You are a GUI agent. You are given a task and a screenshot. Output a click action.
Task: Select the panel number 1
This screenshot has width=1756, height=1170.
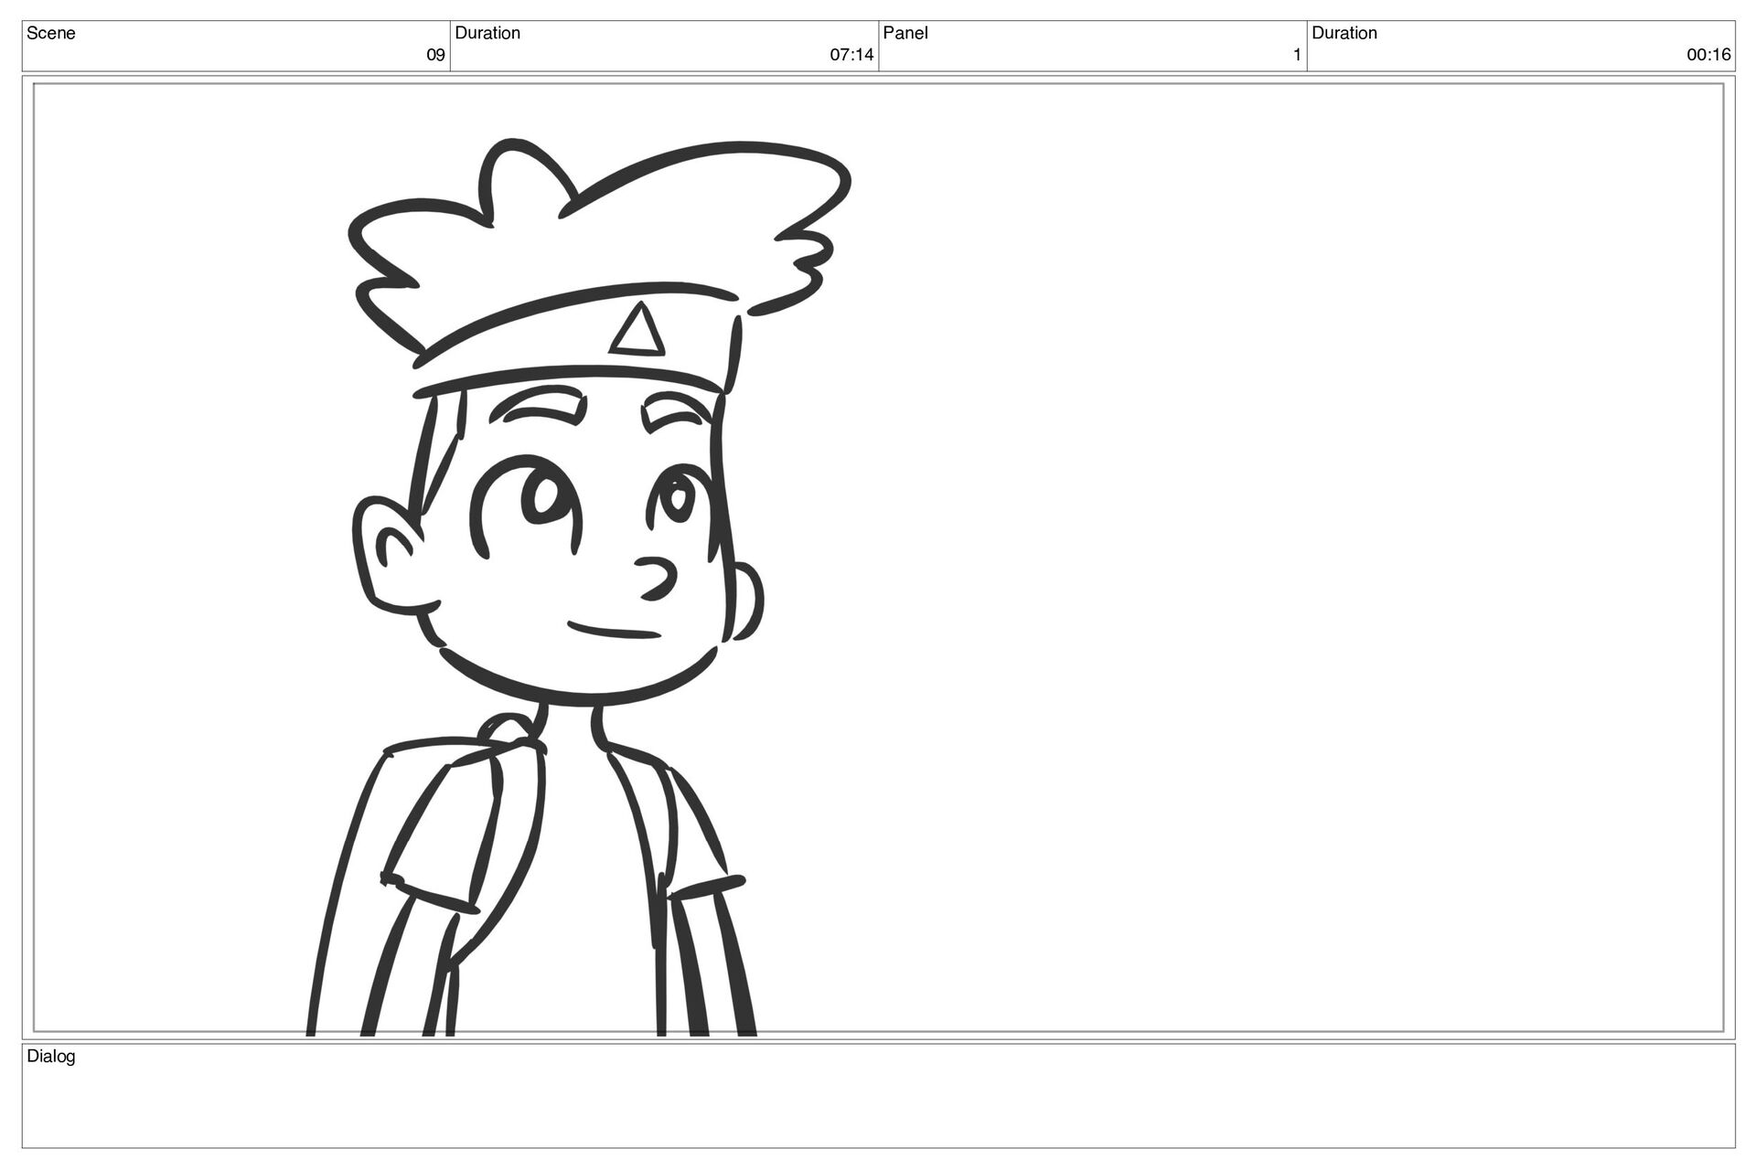pyautogui.click(x=1297, y=55)
